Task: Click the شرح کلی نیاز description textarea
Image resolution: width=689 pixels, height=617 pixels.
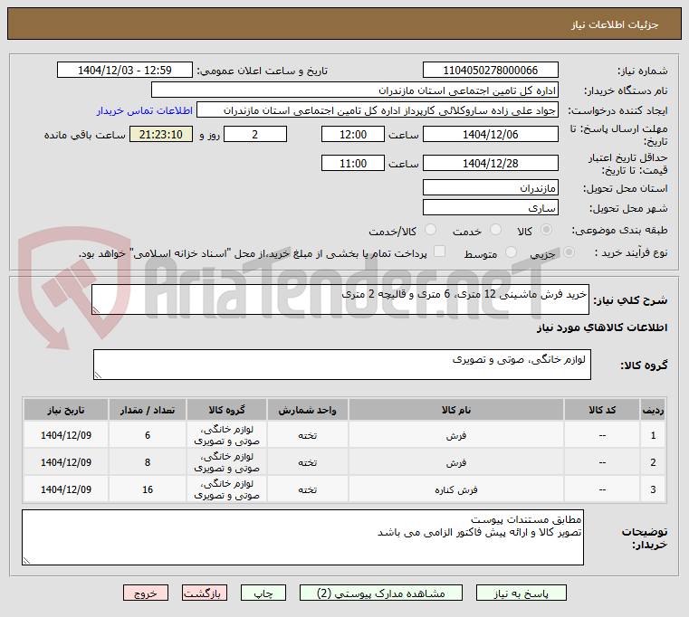Action: 340,299
